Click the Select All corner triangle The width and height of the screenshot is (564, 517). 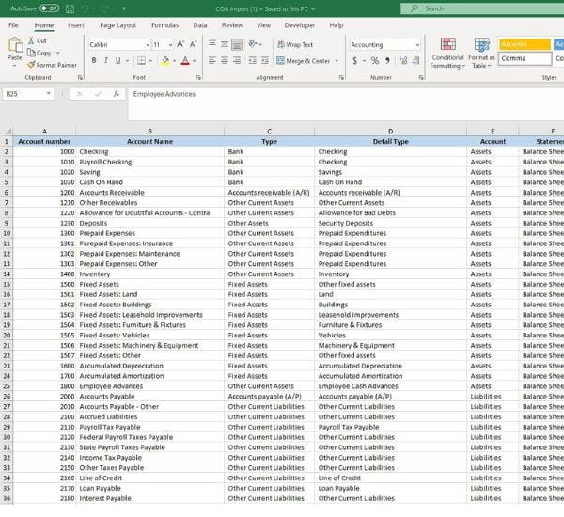click(x=8, y=132)
